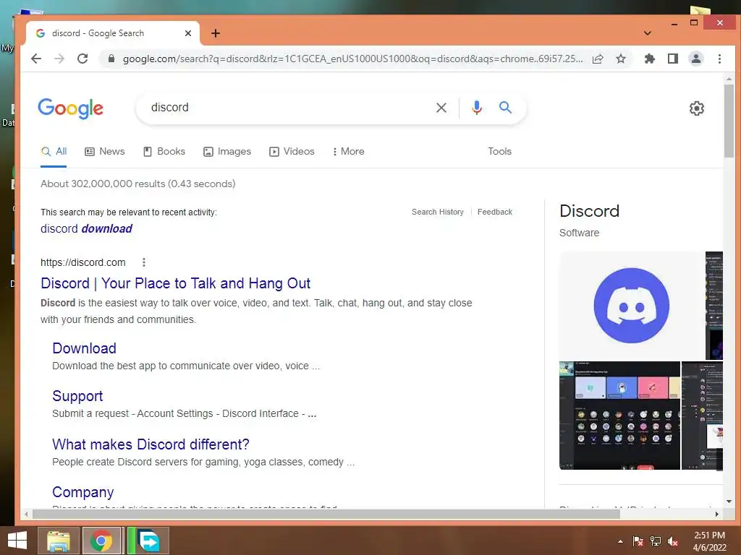The height and width of the screenshot is (555, 741).
Task: Submit search with the magnifier icon
Action: [505, 108]
